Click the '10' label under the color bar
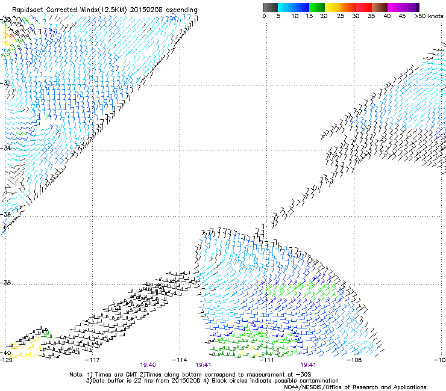This screenshot has height=391, width=446. (295, 16)
